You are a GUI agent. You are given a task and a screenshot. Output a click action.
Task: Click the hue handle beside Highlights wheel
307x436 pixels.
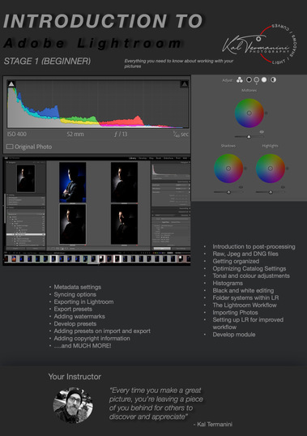(288, 169)
